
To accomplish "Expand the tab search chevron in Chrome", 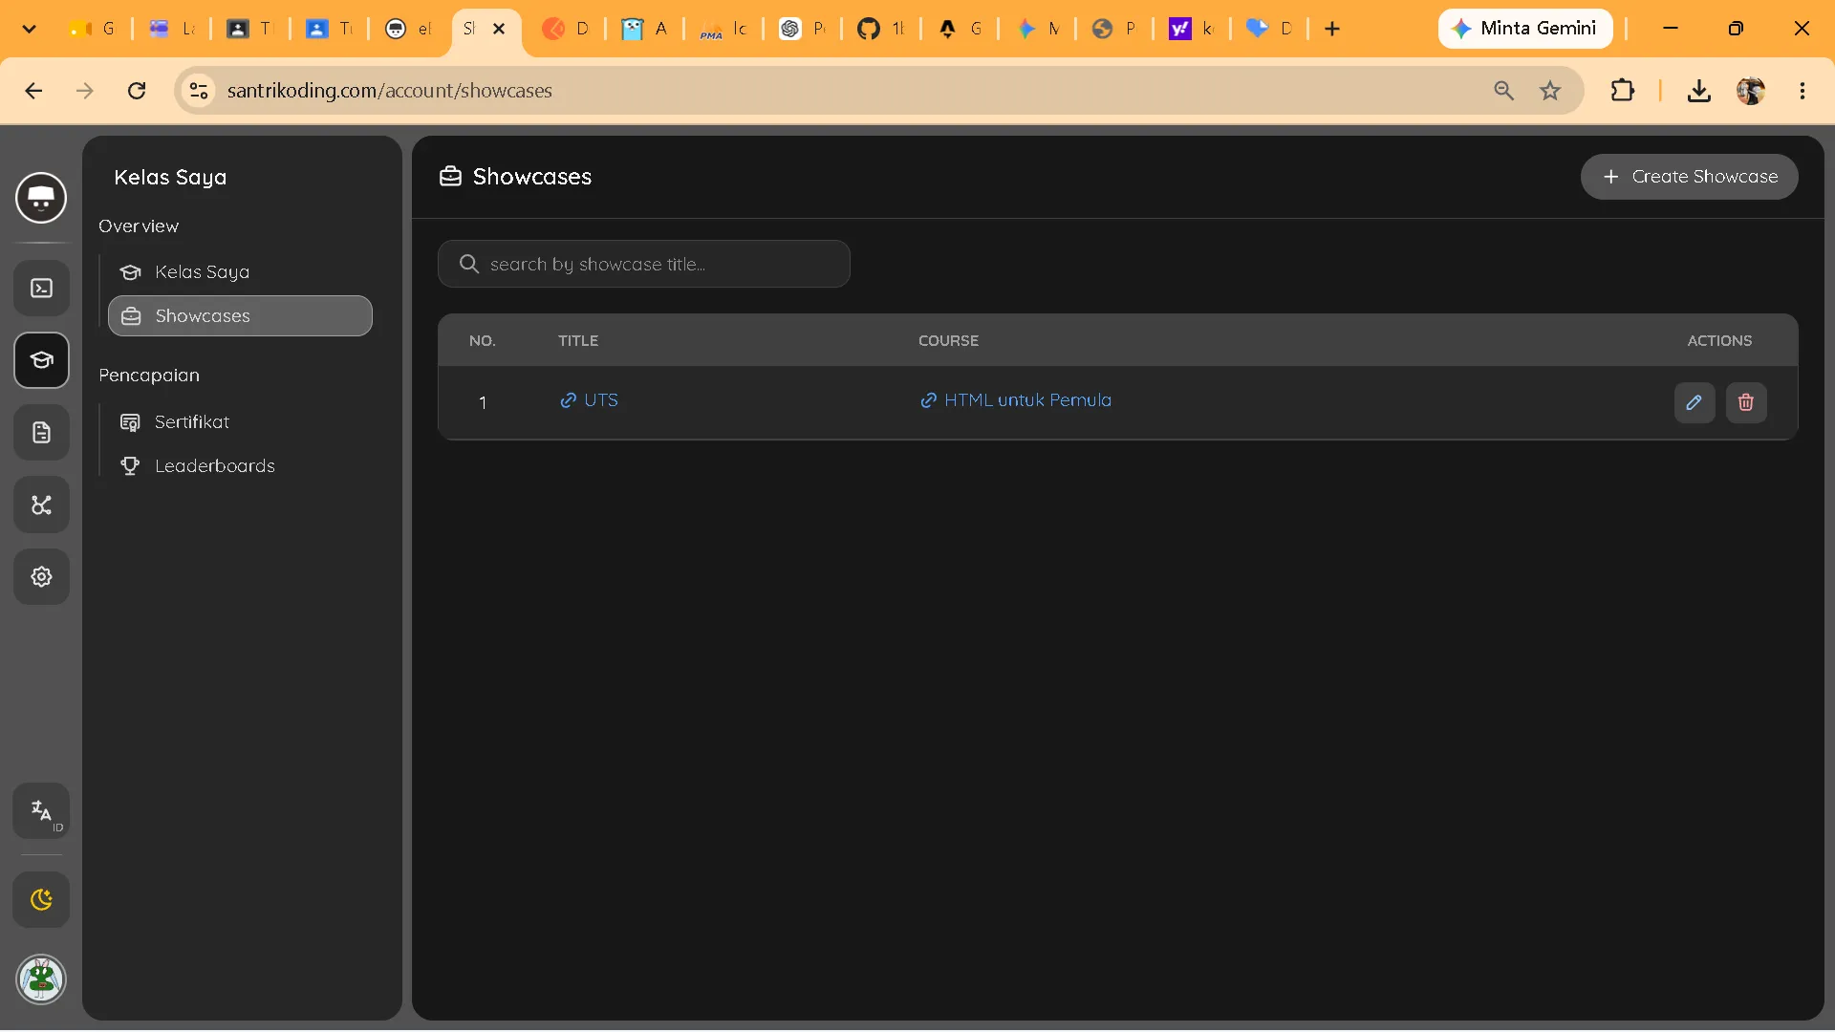I will 29,29.
